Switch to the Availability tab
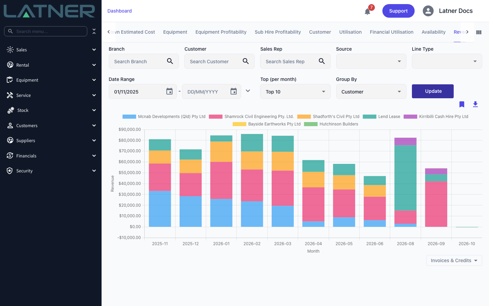 [x=434, y=32]
